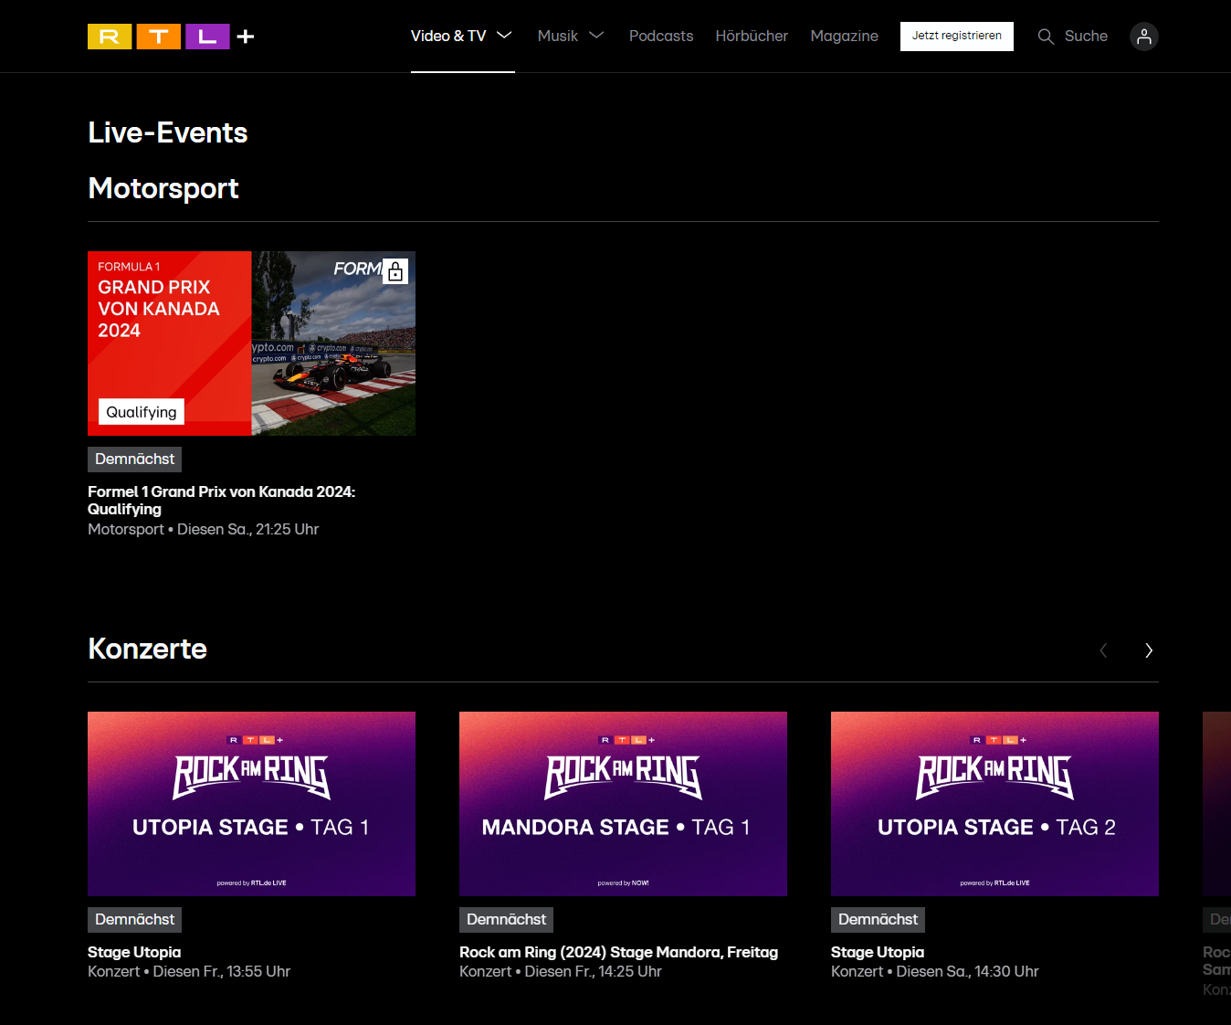Click the Konzerte section heading
The image size is (1231, 1025).
click(x=148, y=649)
